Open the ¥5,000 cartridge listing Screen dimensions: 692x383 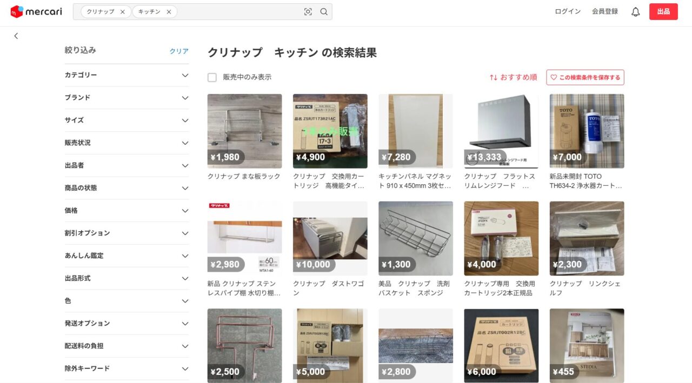(330, 346)
